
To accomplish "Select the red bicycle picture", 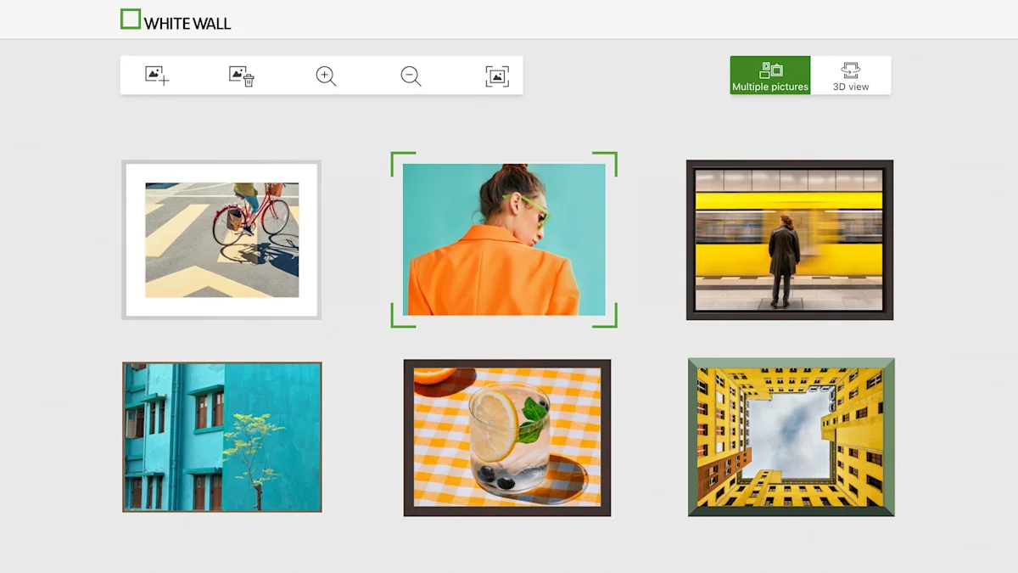I will tap(221, 240).
